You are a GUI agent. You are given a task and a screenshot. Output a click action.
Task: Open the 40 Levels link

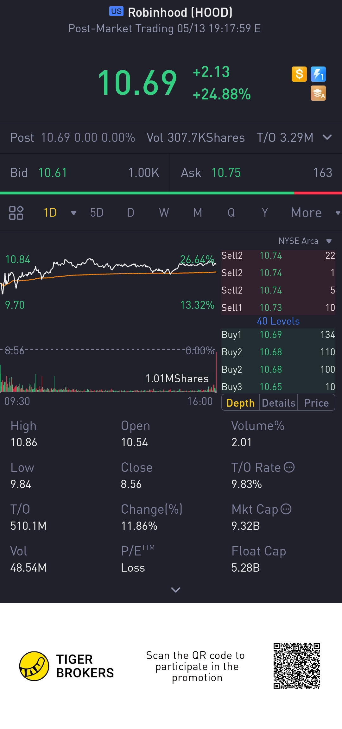pos(278,321)
